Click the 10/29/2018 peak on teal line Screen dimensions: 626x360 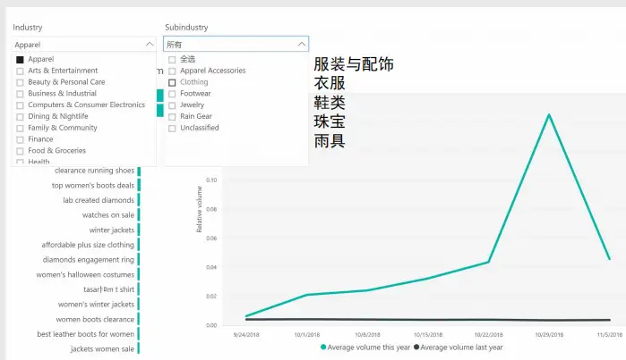tap(549, 114)
